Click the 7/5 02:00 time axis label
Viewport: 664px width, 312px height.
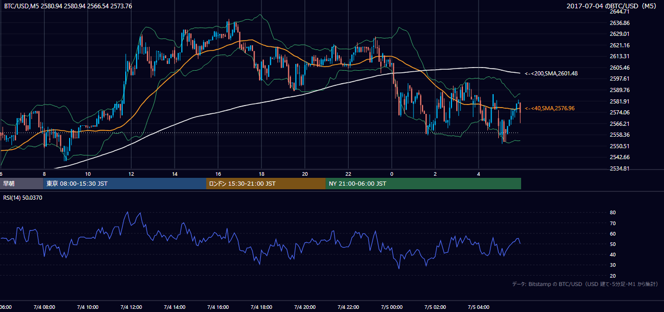pyautogui.click(x=435, y=307)
